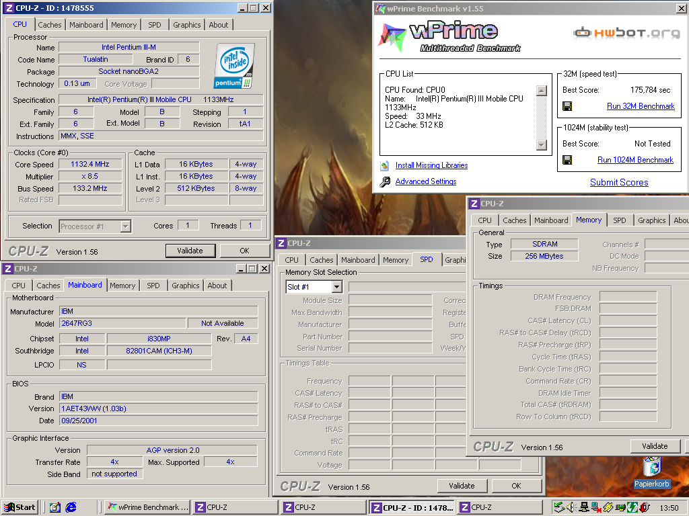Click the CPU-Z ID 1478555 title bar icon

coord(9,8)
